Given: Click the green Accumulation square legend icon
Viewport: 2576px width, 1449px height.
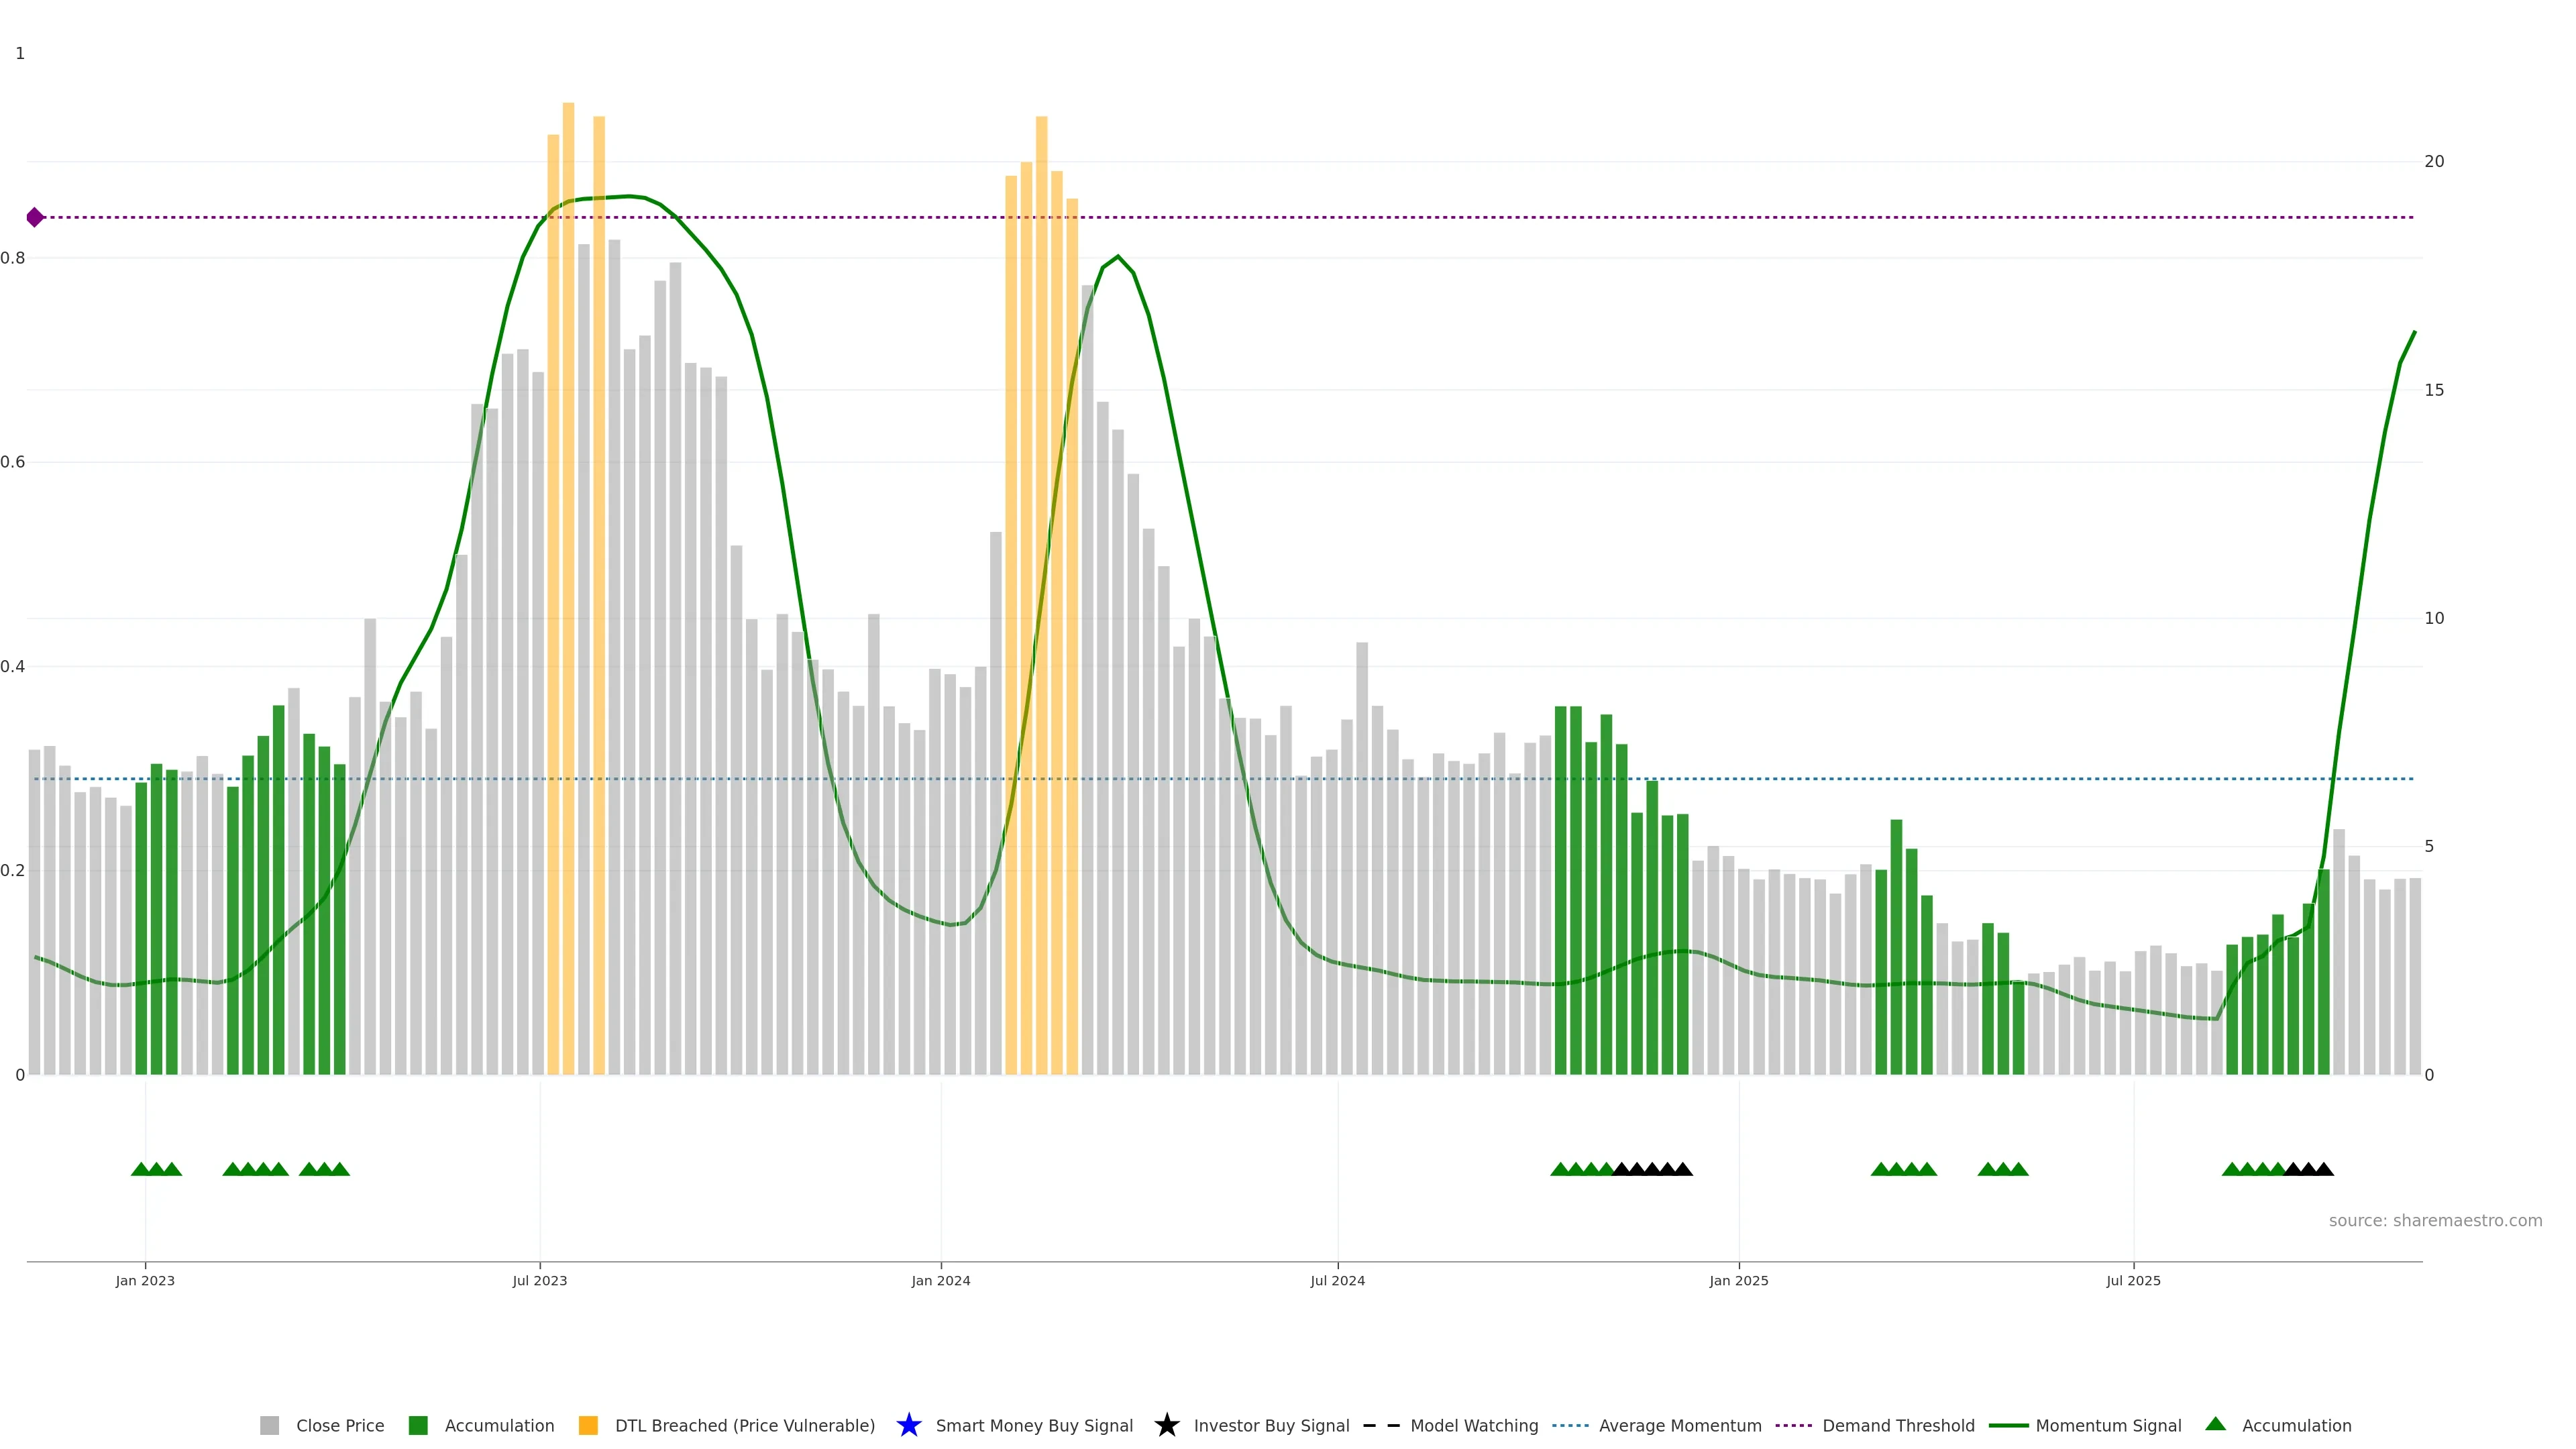Looking at the screenshot, I should (x=418, y=1425).
